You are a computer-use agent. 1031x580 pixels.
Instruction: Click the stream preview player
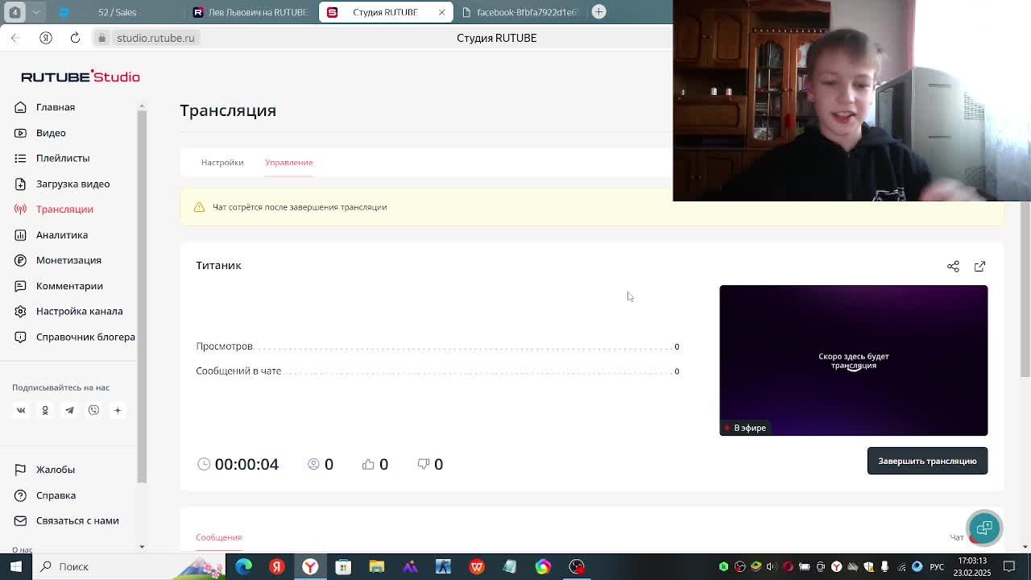pyautogui.click(x=853, y=360)
